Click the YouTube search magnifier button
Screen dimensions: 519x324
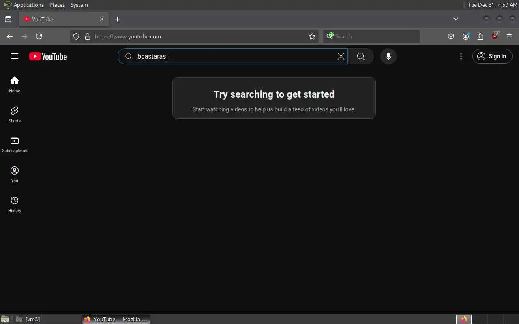[x=361, y=56]
